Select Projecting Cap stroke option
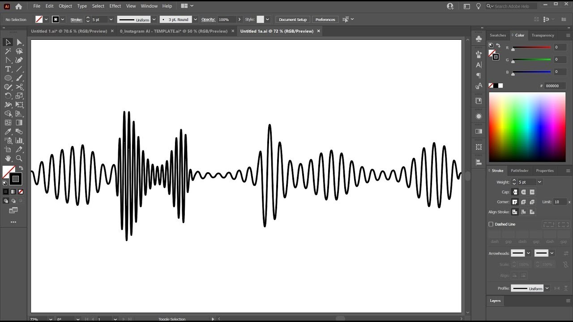This screenshot has width=573, height=322. (x=532, y=192)
